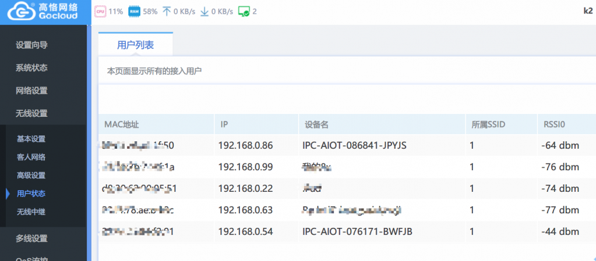Open 高级设置 submenu item
596x261 pixels.
(x=31, y=175)
